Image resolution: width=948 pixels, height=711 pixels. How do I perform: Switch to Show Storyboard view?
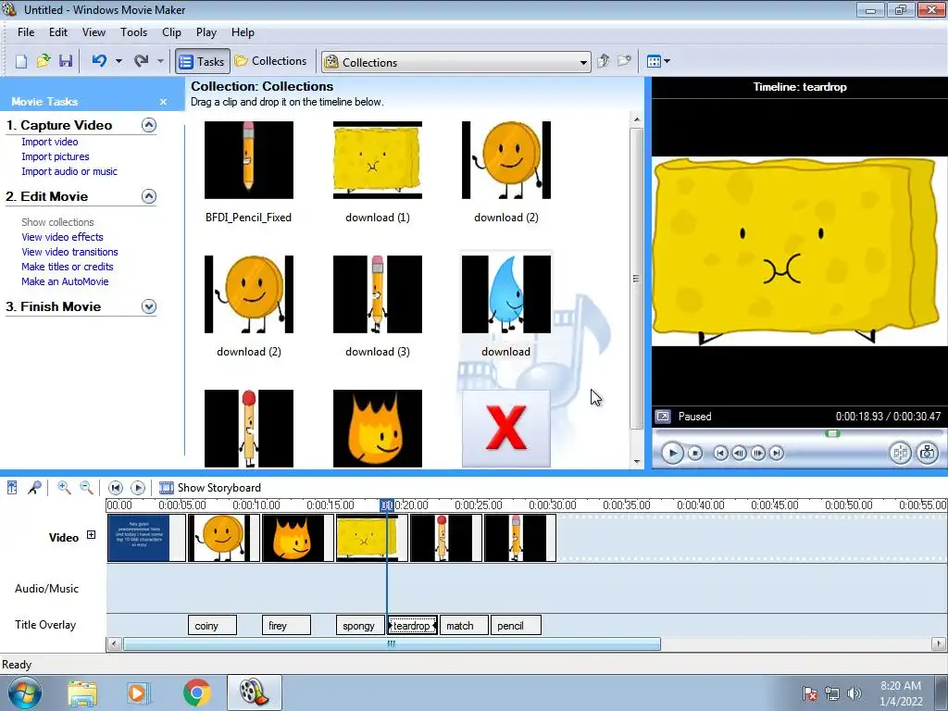(x=210, y=487)
